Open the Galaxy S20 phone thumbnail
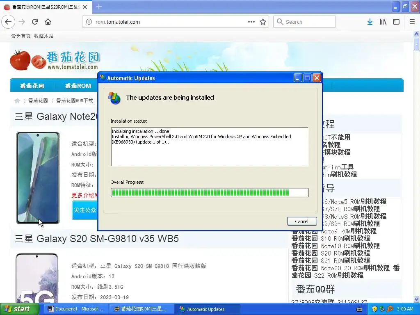The width and height of the screenshot is (420, 315). [37, 278]
